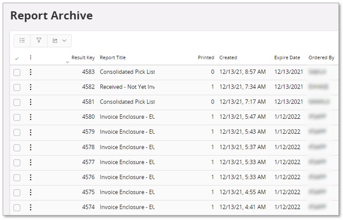Click the list view icon in toolbar

click(x=22, y=41)
